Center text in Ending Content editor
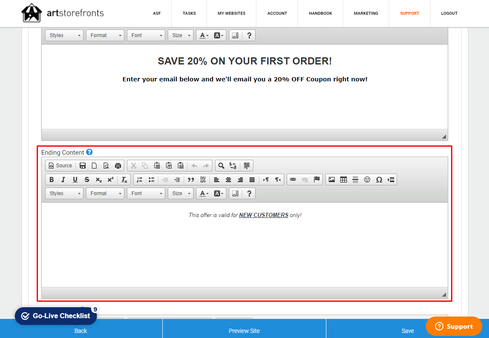This screenshot has width=489, height=338. (228, 180)
